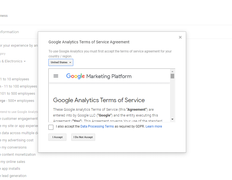Screen dimensions: 232x180
Task: Click the 'Google Analytics Terms of Service' heading
Action: [99, 100]
